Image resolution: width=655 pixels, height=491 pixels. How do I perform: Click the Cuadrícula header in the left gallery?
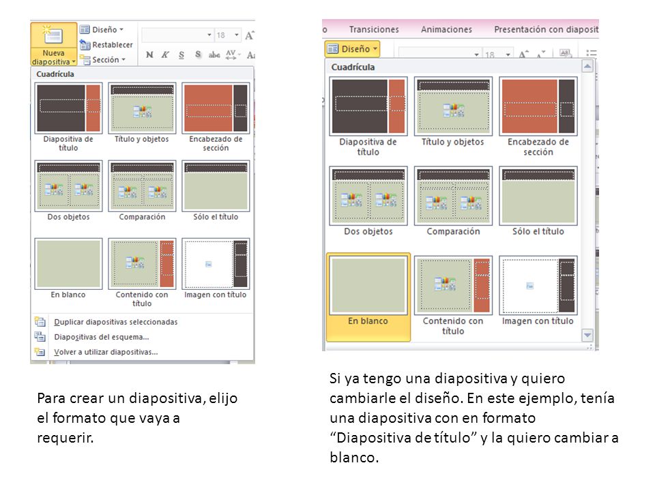55,74
